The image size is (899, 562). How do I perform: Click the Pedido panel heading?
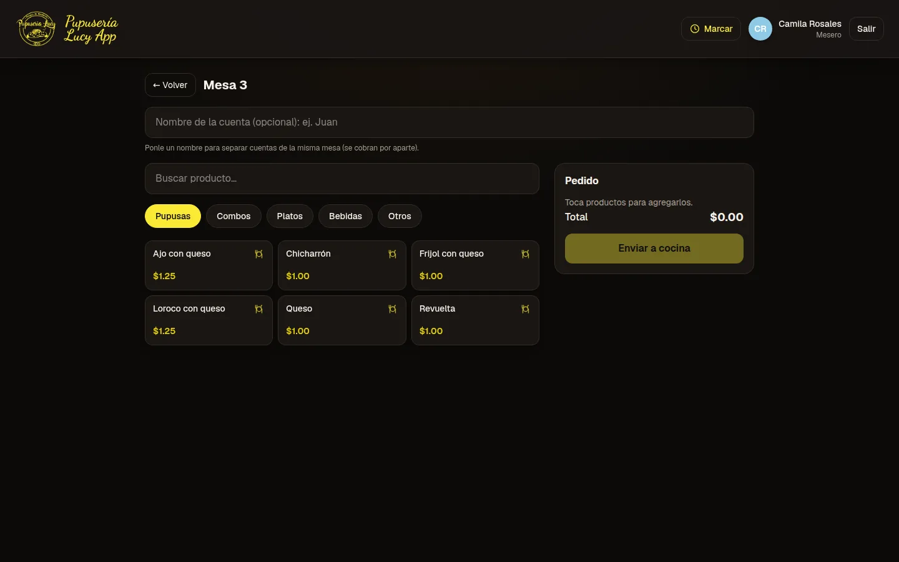(582, 180)
